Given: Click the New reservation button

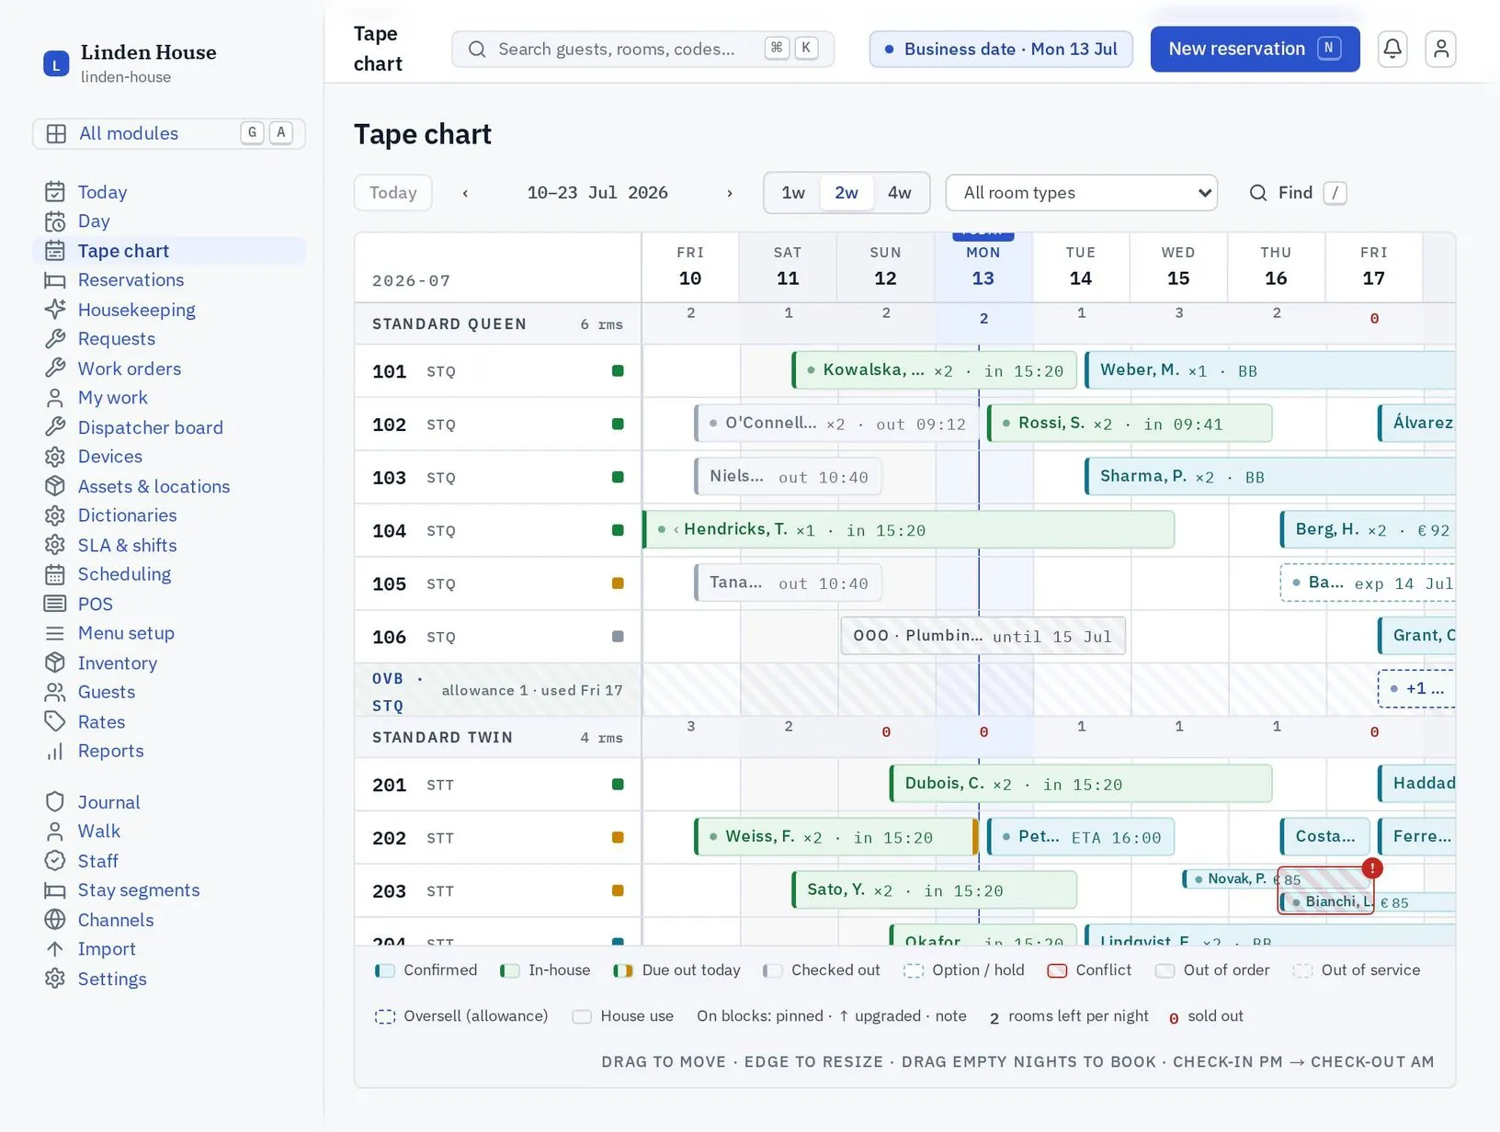Looking at the screenshot, I should click(x=1255, y=49).
